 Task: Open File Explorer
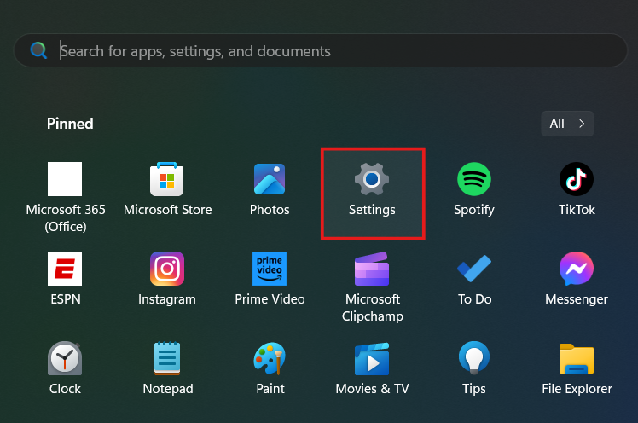[577, 359]
